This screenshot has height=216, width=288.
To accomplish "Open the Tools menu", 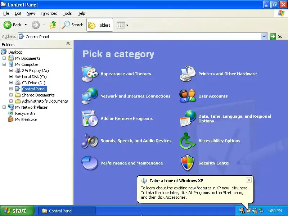I will tap(67, 13).
